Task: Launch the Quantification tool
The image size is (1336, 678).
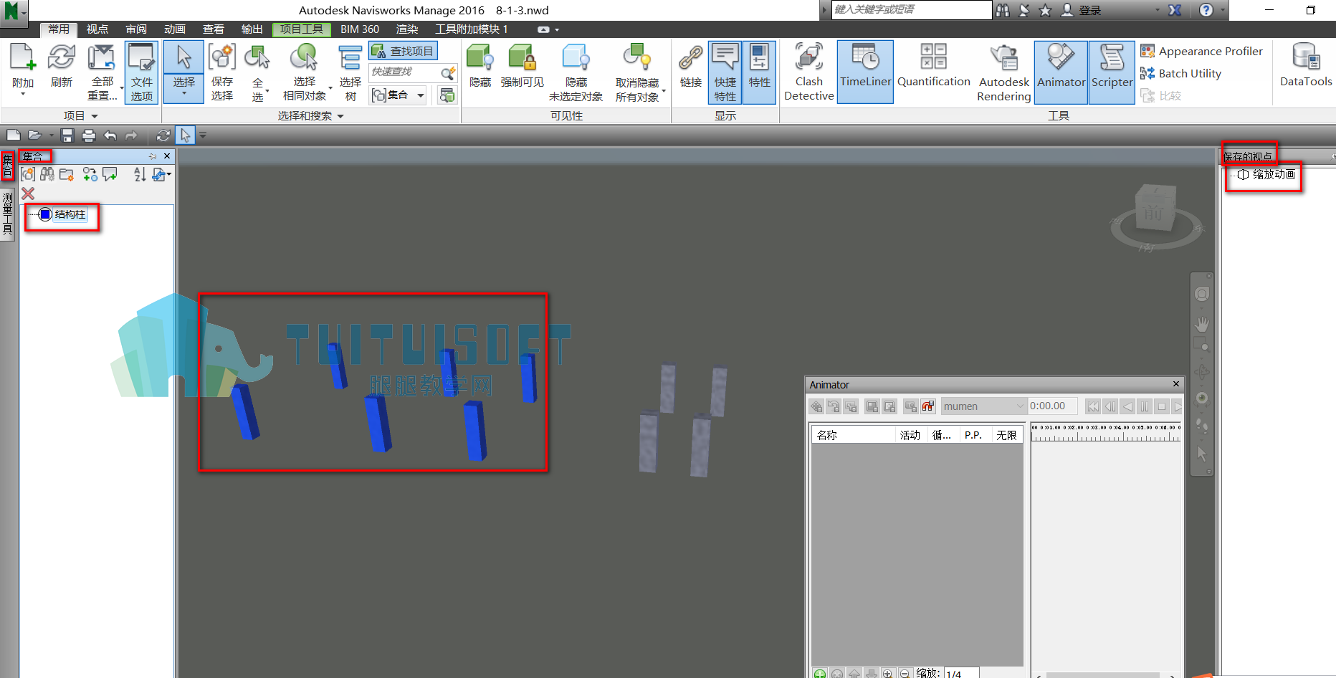Action: click(933, 72)
